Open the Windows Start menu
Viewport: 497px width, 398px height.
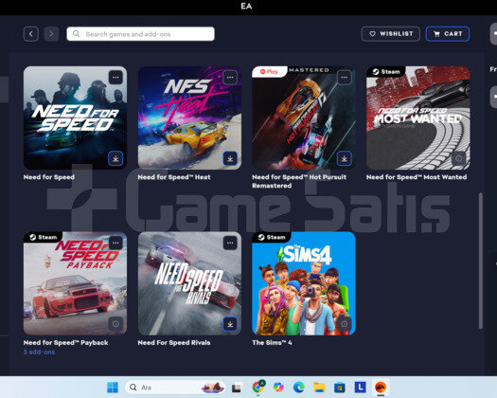113,388
